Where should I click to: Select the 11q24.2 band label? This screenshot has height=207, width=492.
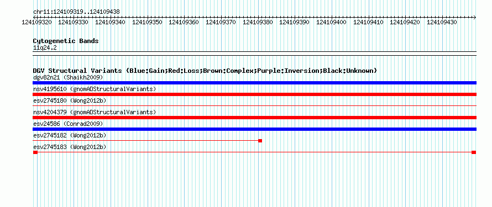click(x=45, y=48)
